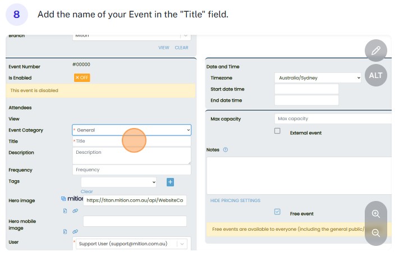The image size is (399, 256).
Task: Open the Timezone Australia/Sydney dropdown
Action: click(318, 78)
